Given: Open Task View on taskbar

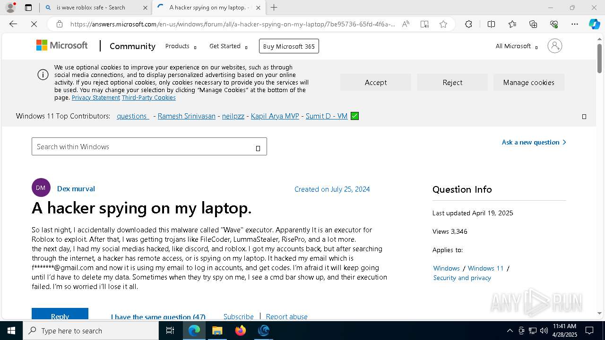Looking at the screenshot, I should coord(170,331).
